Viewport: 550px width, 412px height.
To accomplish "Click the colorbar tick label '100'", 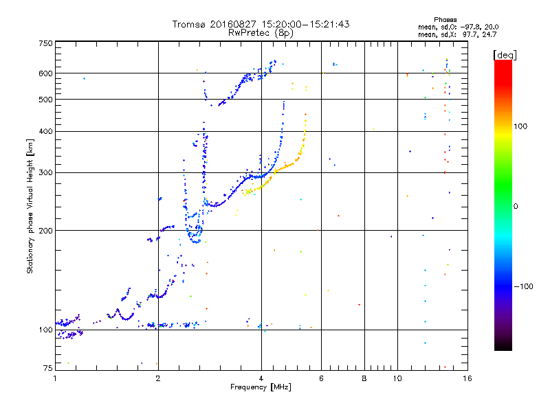I will tap(520, 126).
